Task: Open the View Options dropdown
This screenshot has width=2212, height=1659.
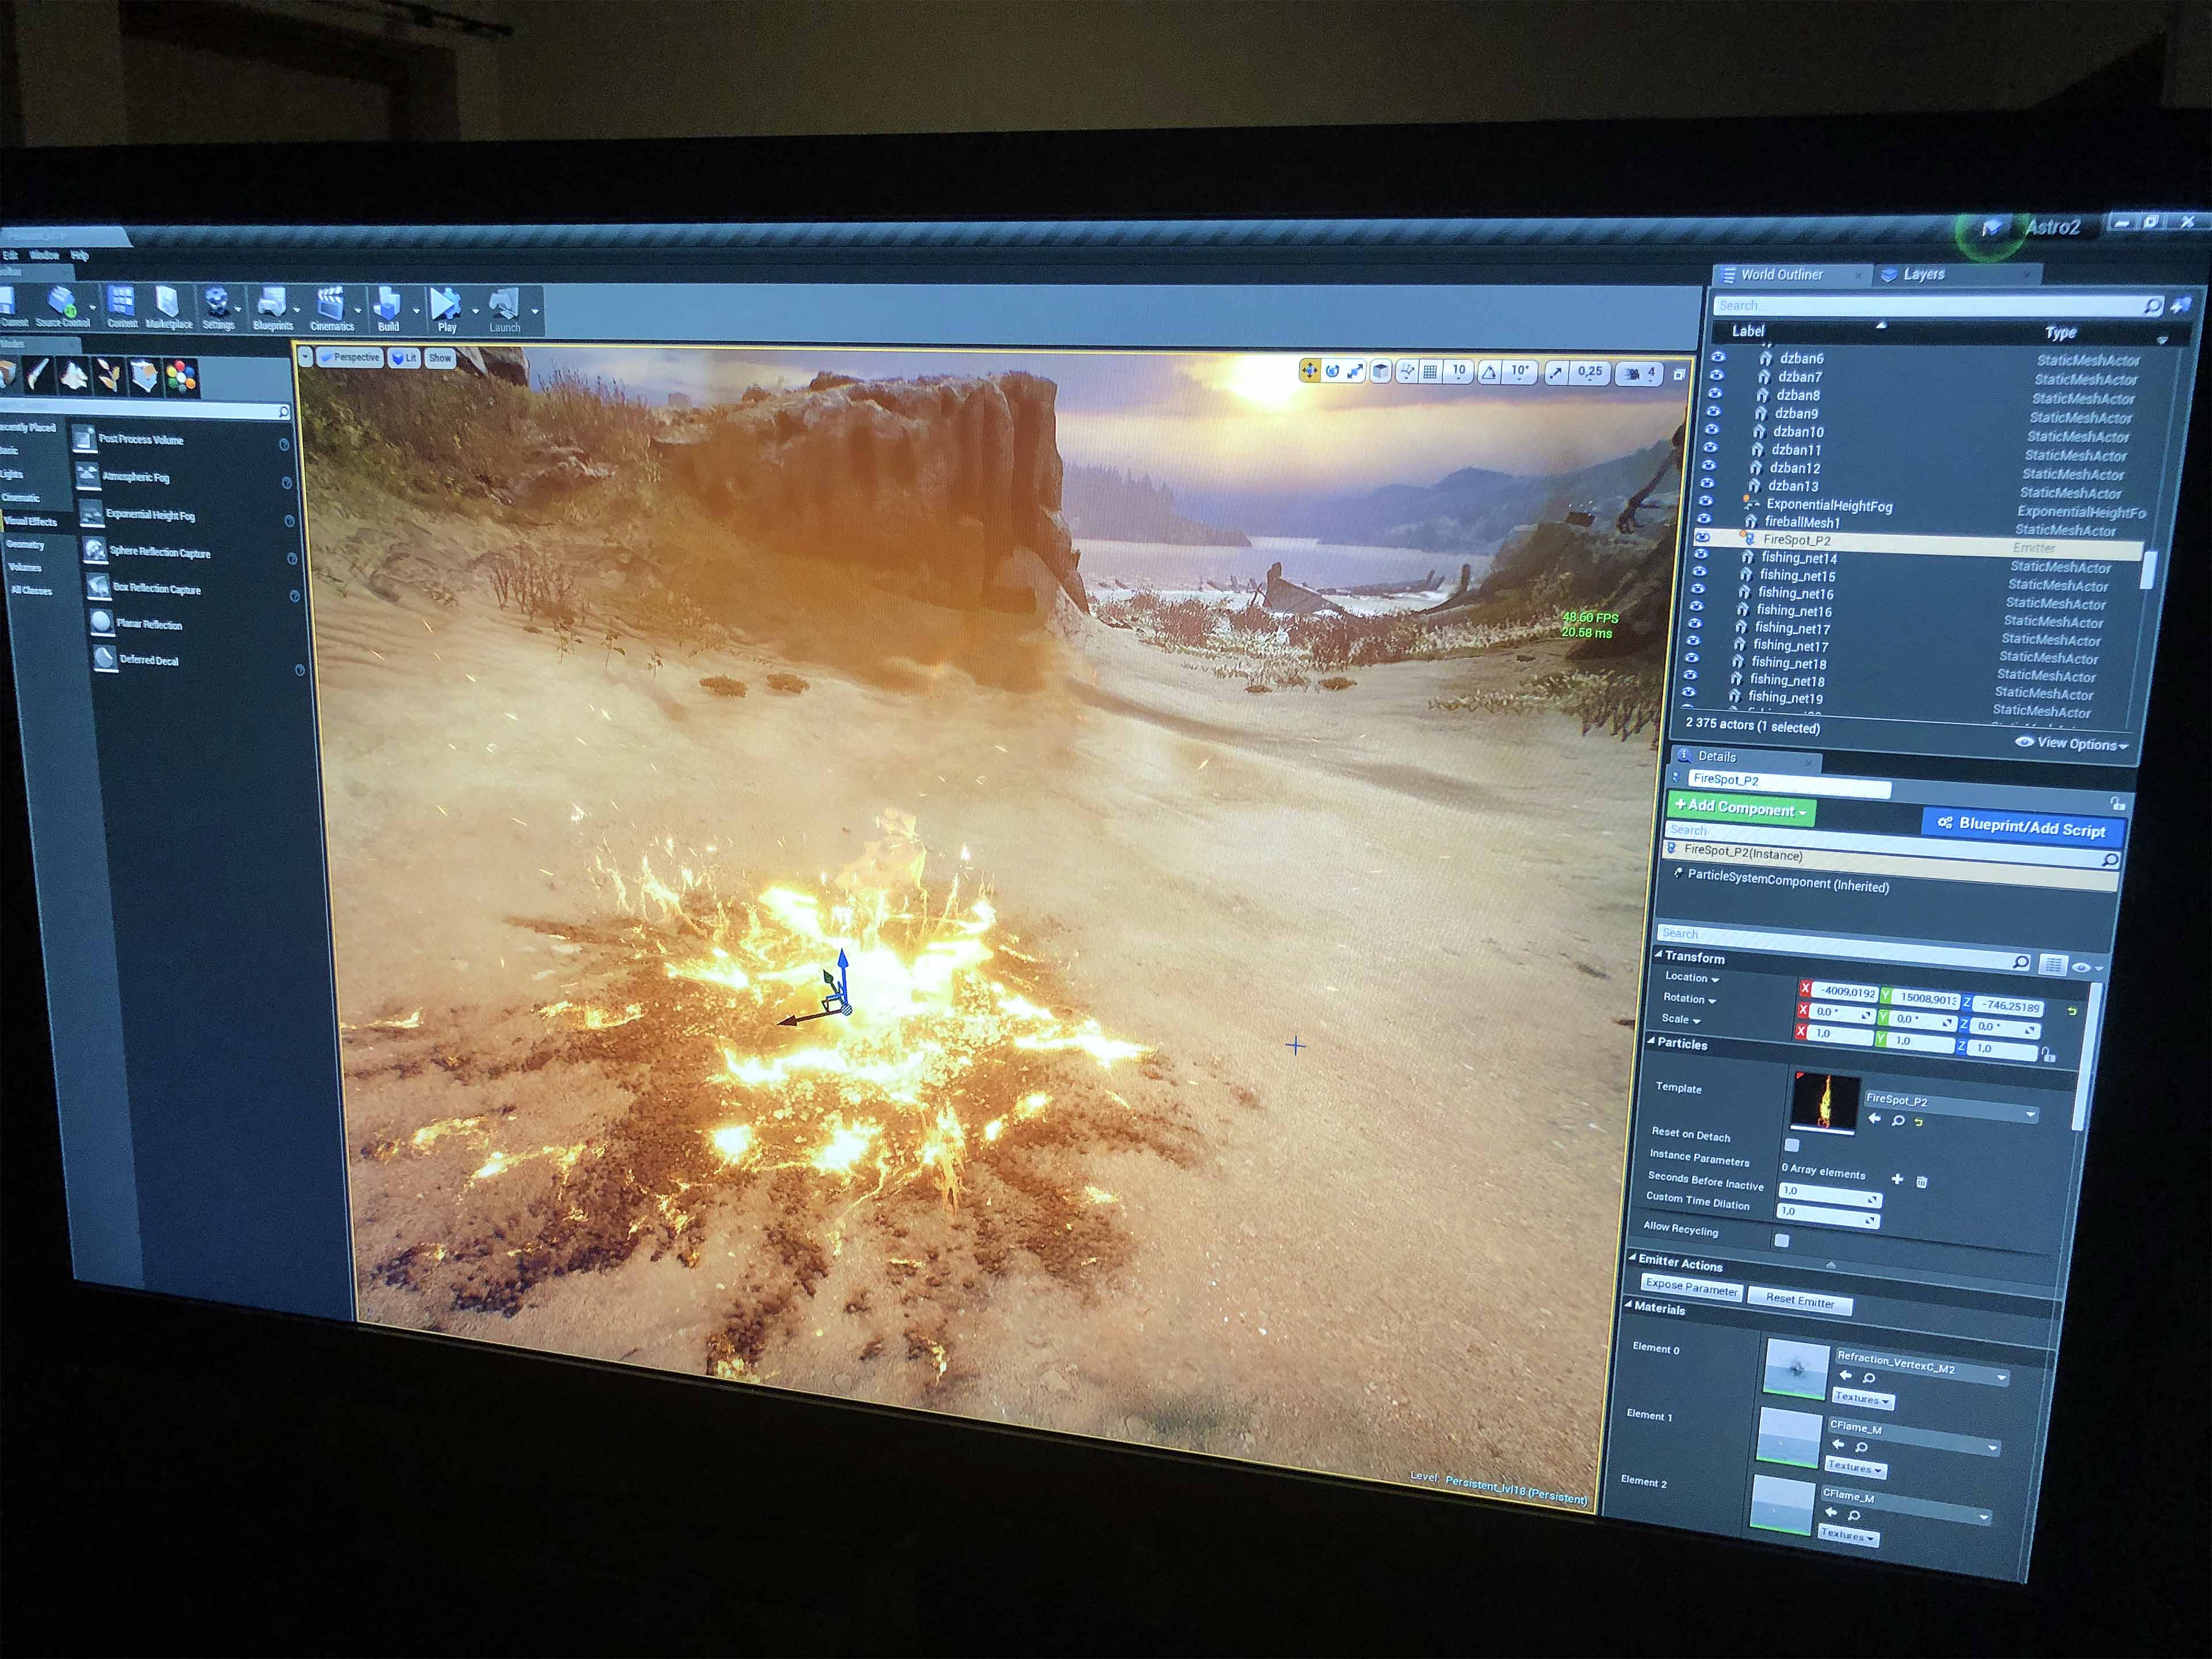Action: (2071, 743)
